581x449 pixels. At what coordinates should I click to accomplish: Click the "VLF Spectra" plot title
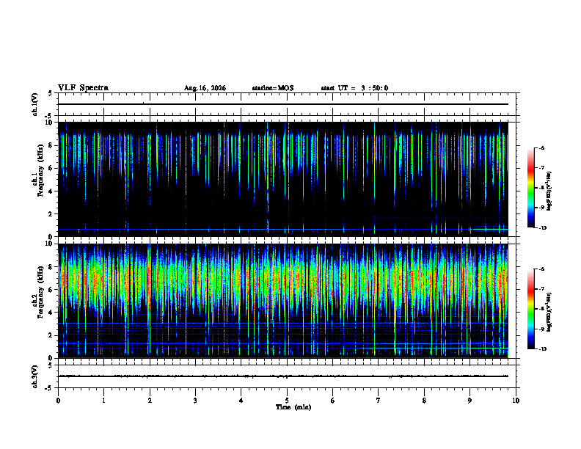coord(83,88)
